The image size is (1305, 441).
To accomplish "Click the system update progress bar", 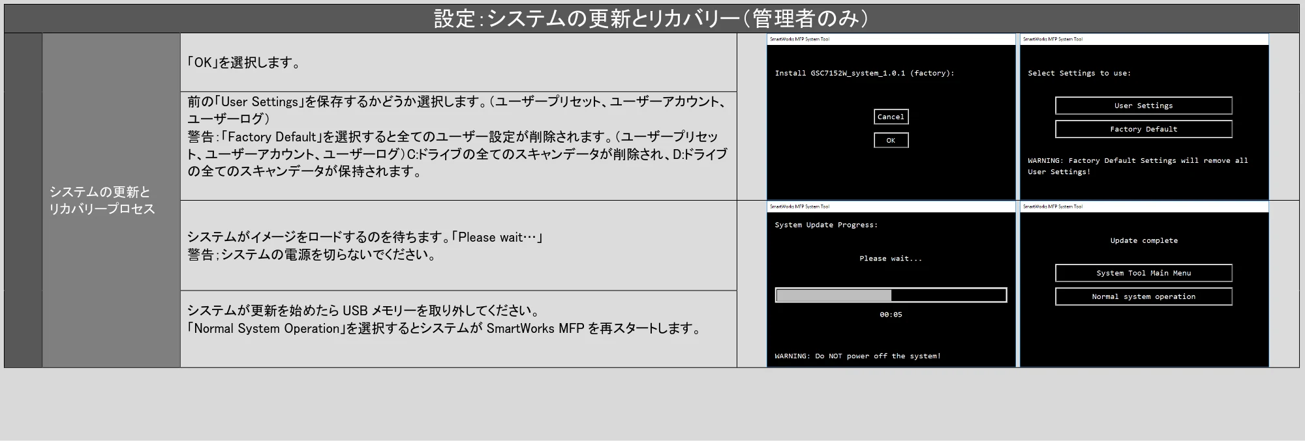I will (x=891, y=295).
